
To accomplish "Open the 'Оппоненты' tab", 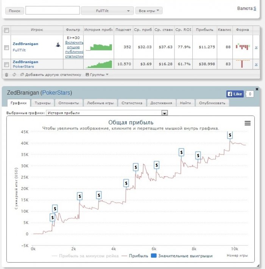I will point(69,103).
